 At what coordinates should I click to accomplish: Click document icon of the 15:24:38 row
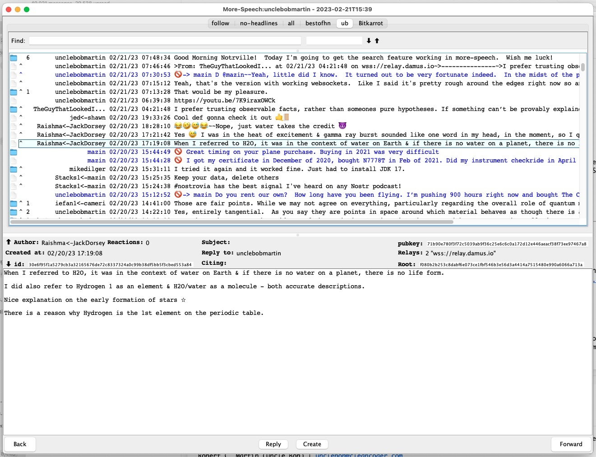point(14,186)
